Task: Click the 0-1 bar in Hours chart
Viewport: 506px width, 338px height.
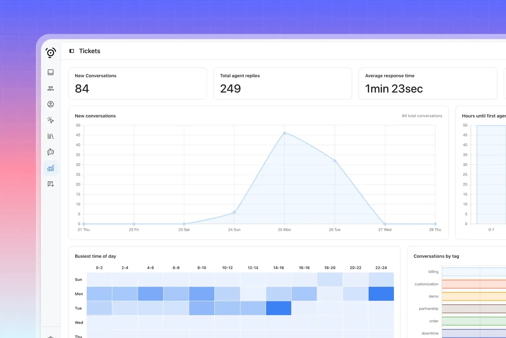Action: point(491,175)
